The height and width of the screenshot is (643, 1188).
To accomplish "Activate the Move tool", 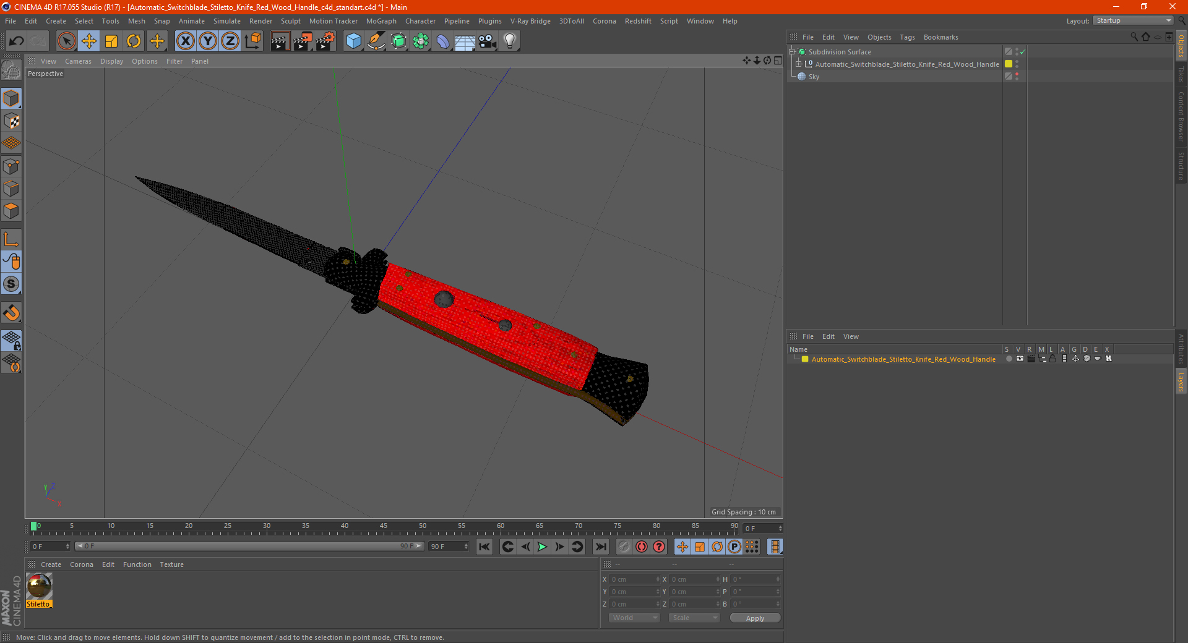I will coord(89,41).
